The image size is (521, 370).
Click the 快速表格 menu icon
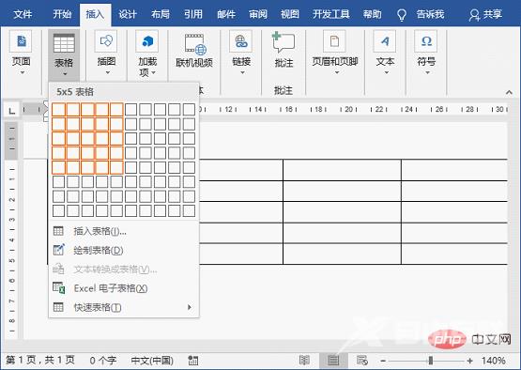(58, 307)
